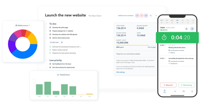Tap the reports chart icon in phone nav
Image resolution: width=201 pixels, height=103 pixels.
point(175,91)
